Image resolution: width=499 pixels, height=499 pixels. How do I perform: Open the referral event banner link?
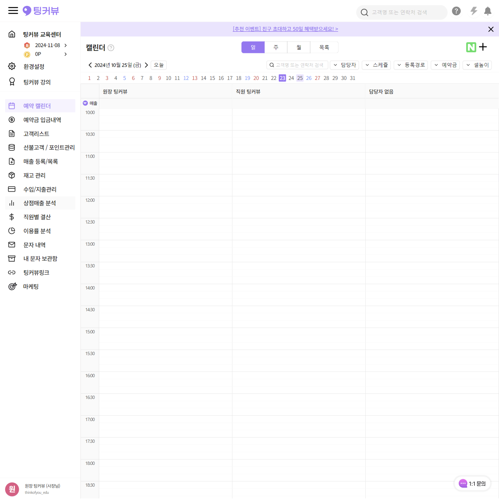tap(285, 29)
